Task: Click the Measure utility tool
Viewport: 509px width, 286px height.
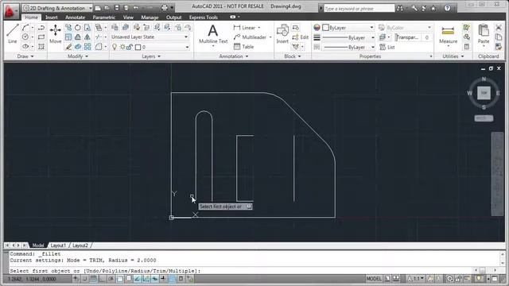Action: click(448, 34)
